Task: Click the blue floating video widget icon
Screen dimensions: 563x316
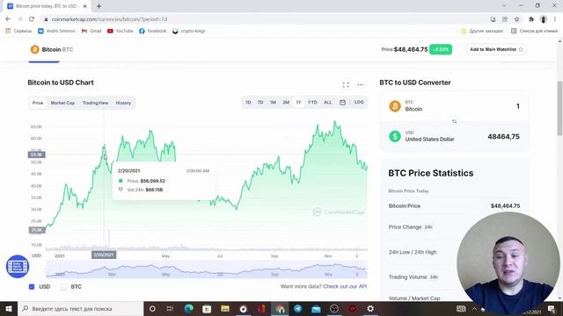Action: coord(18,267)
